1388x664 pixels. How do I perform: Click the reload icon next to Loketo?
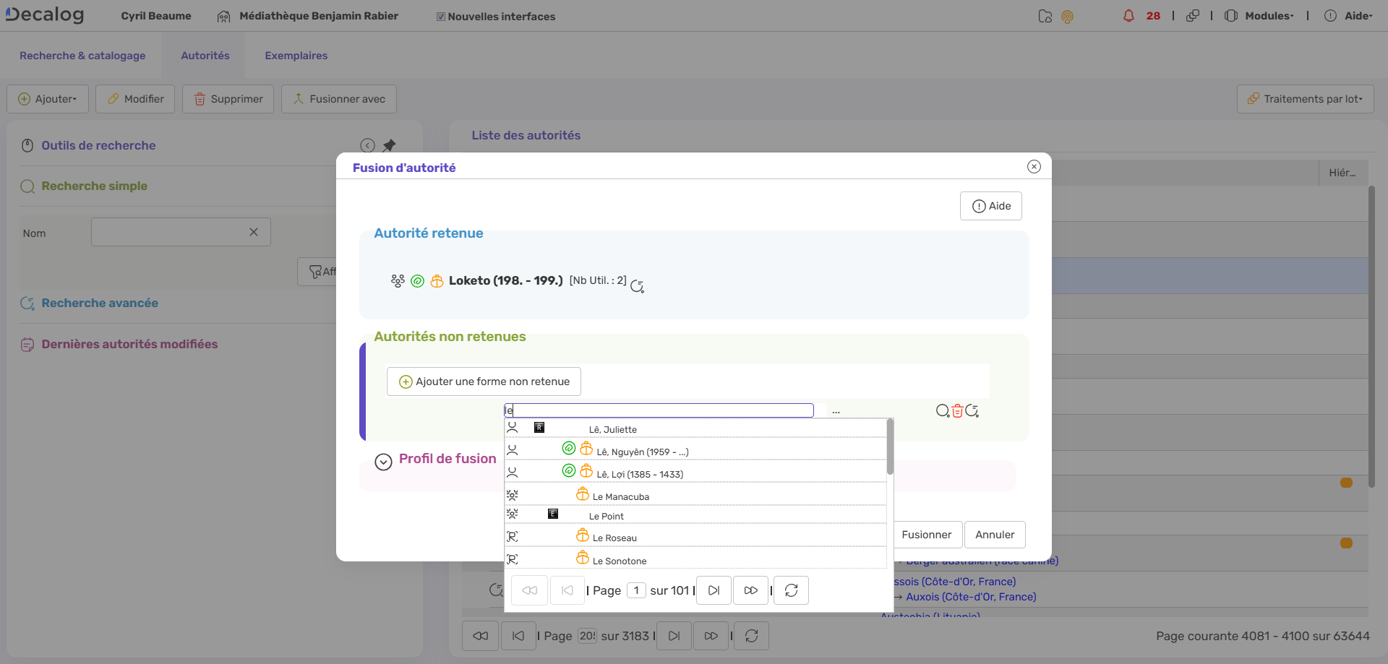637,286
